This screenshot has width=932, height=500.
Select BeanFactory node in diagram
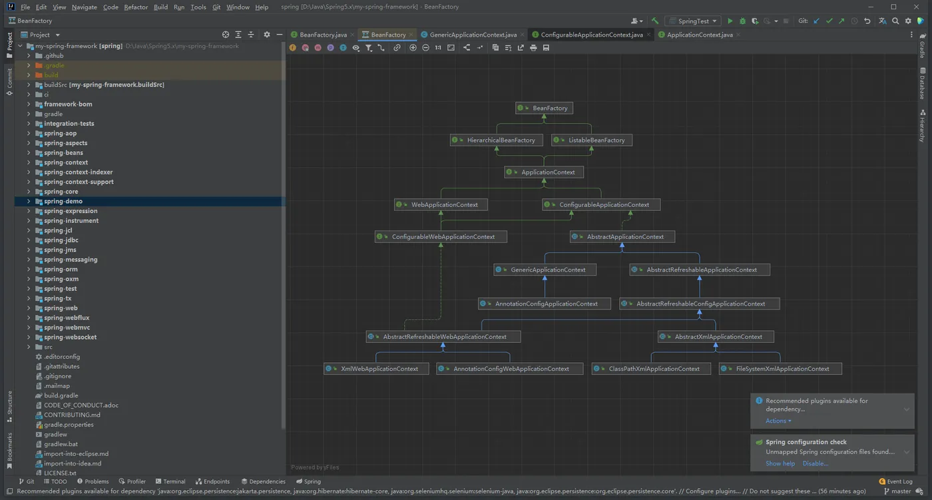[544, 108]
